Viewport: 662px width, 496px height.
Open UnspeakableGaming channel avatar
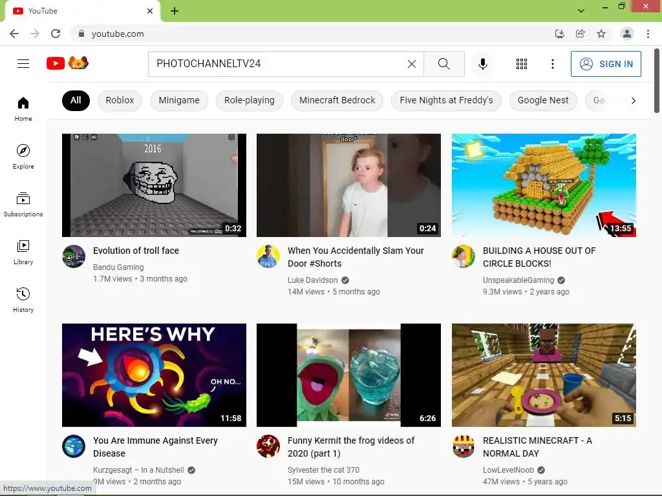coord(463,256)
